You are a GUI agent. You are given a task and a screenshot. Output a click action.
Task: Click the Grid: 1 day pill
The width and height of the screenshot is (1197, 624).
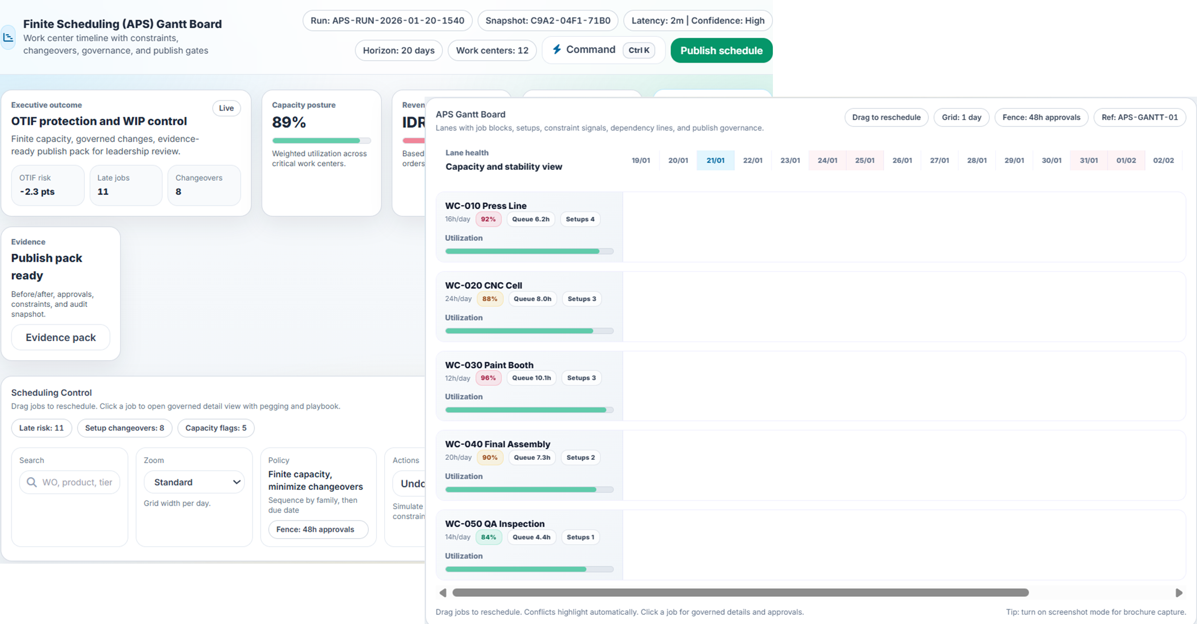(961, 117)
